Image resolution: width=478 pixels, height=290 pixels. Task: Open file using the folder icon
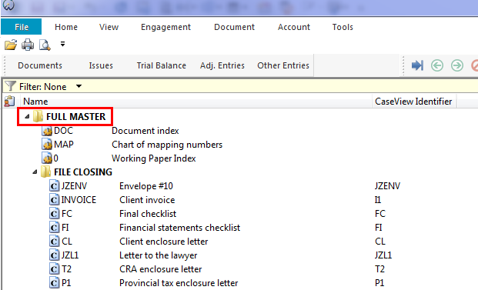tap(11, 45)
